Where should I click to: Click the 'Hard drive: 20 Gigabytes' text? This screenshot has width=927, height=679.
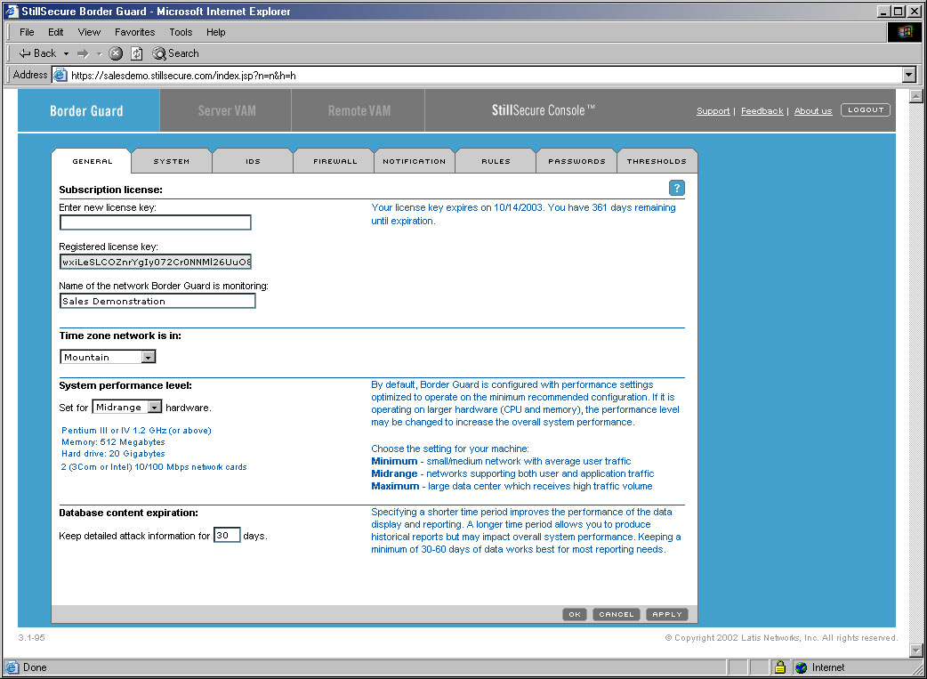114,454
